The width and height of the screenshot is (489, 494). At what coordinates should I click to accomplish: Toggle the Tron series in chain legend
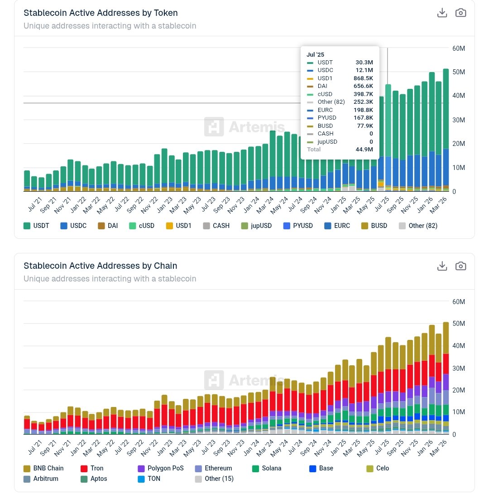tap(92, 468)
